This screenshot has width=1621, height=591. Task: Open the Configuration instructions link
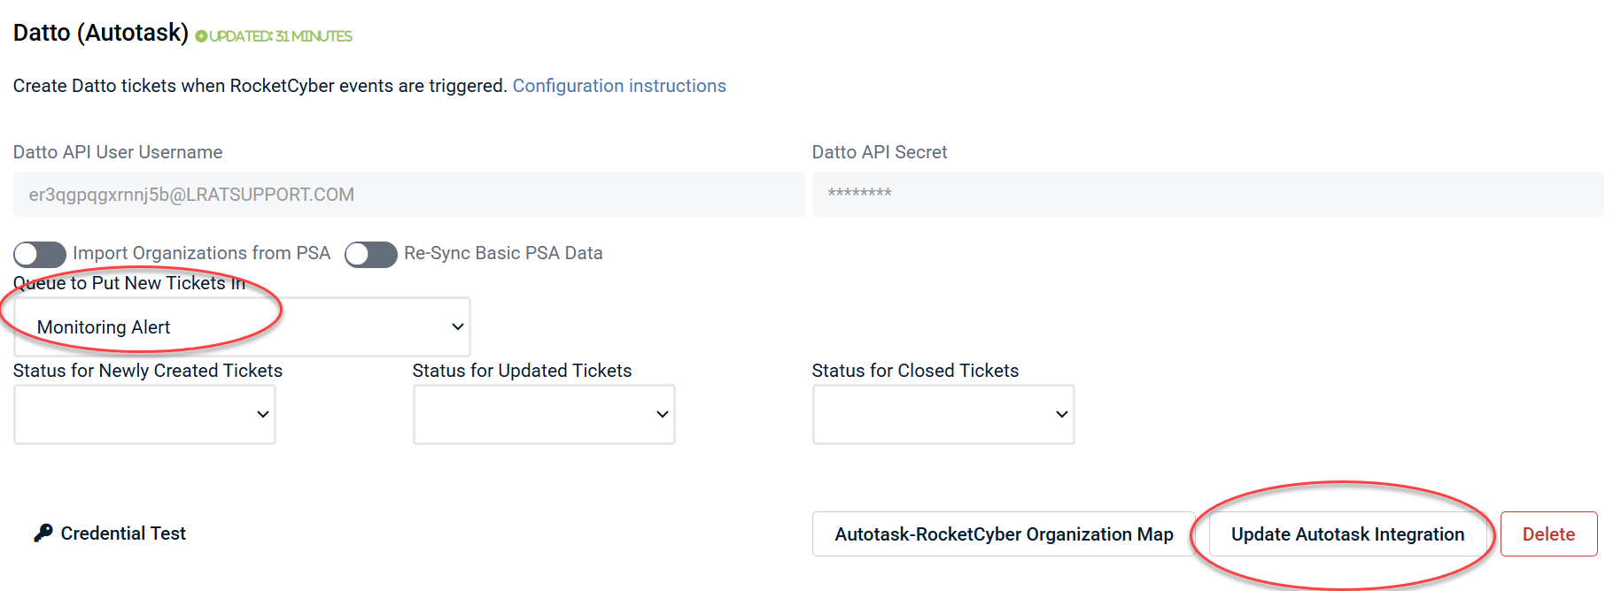point(619,86)
